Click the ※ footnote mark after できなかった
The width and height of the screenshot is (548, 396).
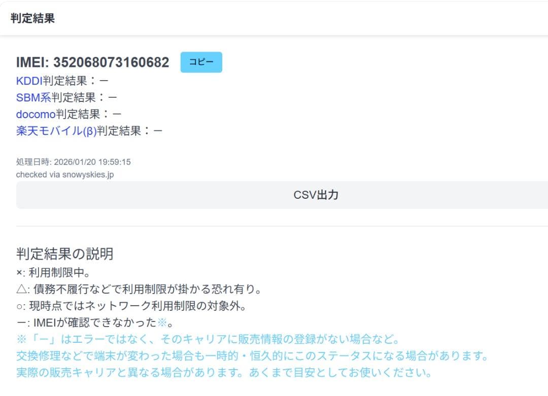(x=162, y=322)
